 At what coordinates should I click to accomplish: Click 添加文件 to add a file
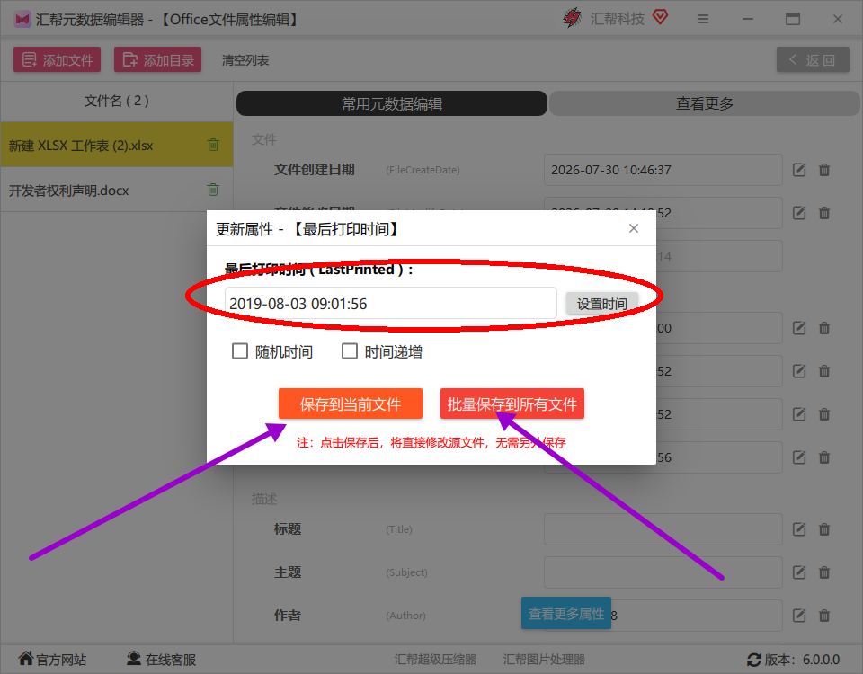click(58, 59)
